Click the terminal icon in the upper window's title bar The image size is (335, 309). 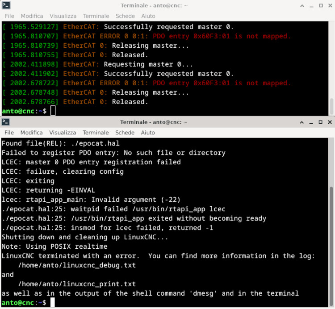[6, 5]
